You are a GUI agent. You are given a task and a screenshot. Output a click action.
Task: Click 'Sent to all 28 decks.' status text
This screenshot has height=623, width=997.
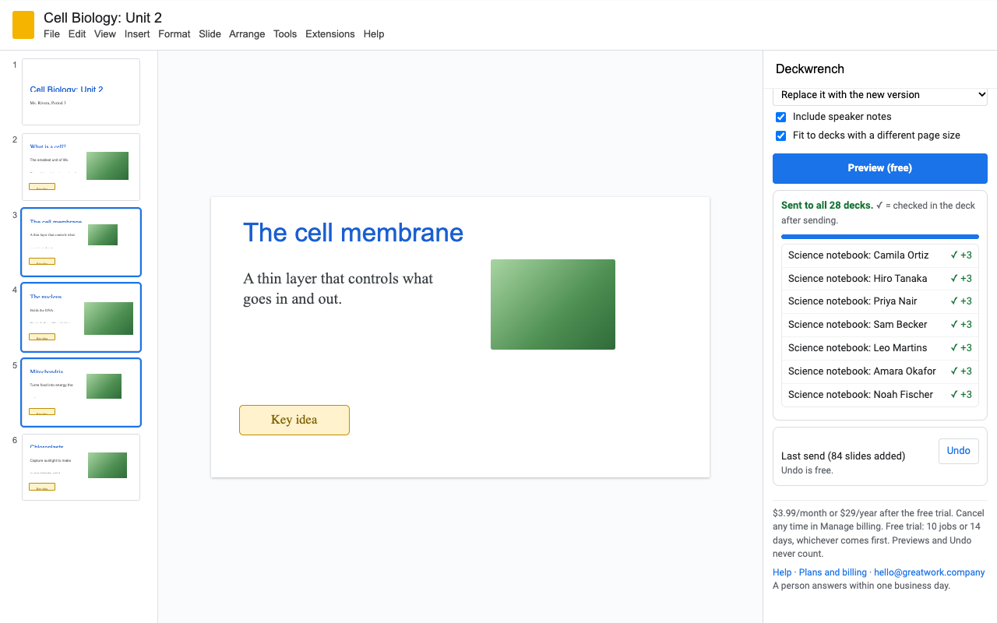[x=827, y=206]
